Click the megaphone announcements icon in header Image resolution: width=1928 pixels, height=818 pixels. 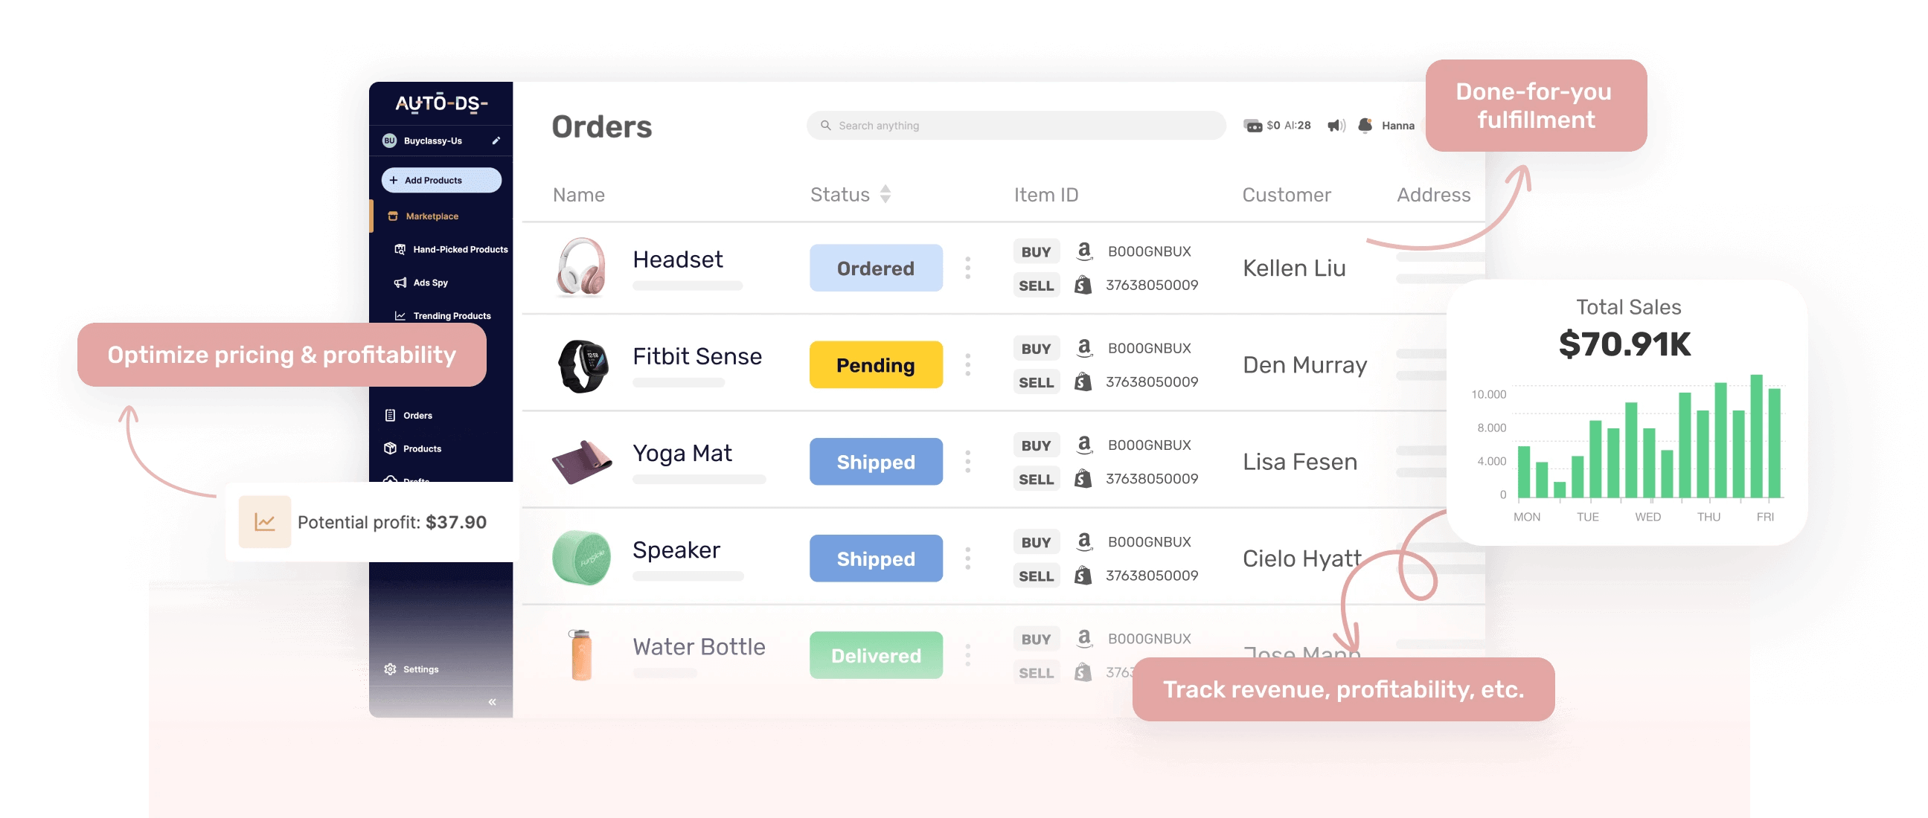[x=1335, y=126]
